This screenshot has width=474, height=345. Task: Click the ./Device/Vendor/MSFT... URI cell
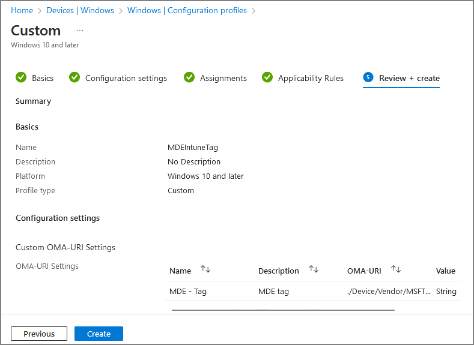389,291
